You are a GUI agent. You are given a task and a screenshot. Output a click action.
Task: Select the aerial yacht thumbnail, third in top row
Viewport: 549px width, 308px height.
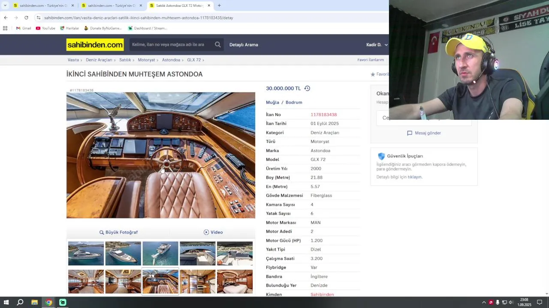coord(160,254)
